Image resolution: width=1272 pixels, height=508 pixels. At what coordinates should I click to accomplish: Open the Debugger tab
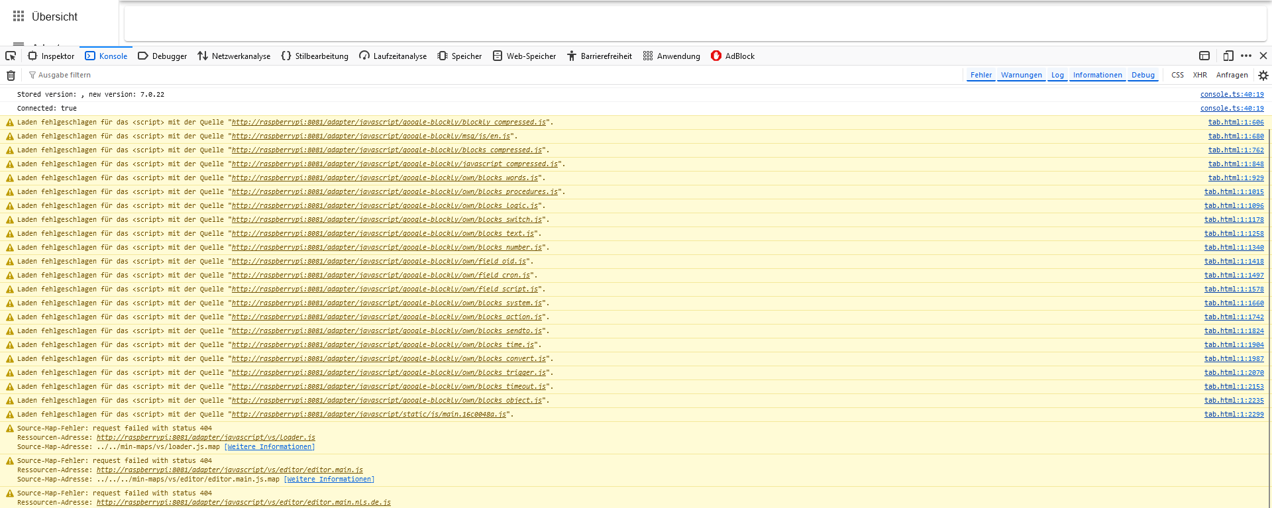pyautogui.click(x=162, y=56)
